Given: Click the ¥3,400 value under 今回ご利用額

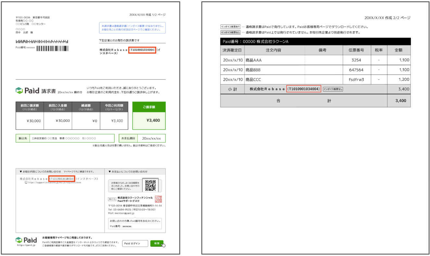Looking at the screenshot, I should [x=117, y=121].
